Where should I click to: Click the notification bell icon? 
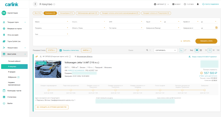197,4
